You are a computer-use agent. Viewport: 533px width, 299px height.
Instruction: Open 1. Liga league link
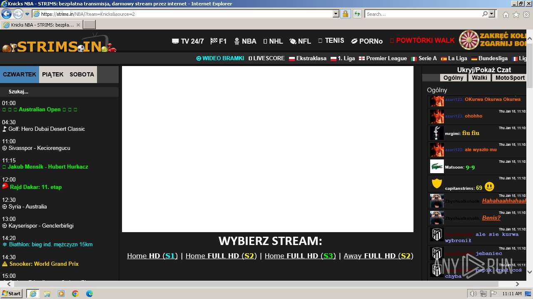[343, 58]
